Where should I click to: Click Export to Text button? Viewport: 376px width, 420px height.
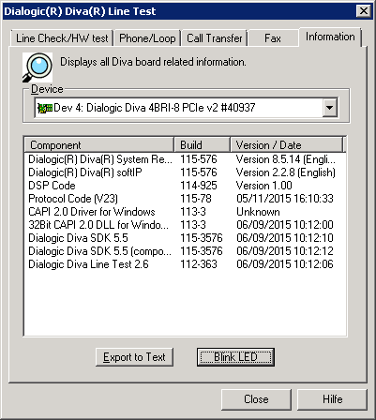pyautogui.click(x=134, y=357)
